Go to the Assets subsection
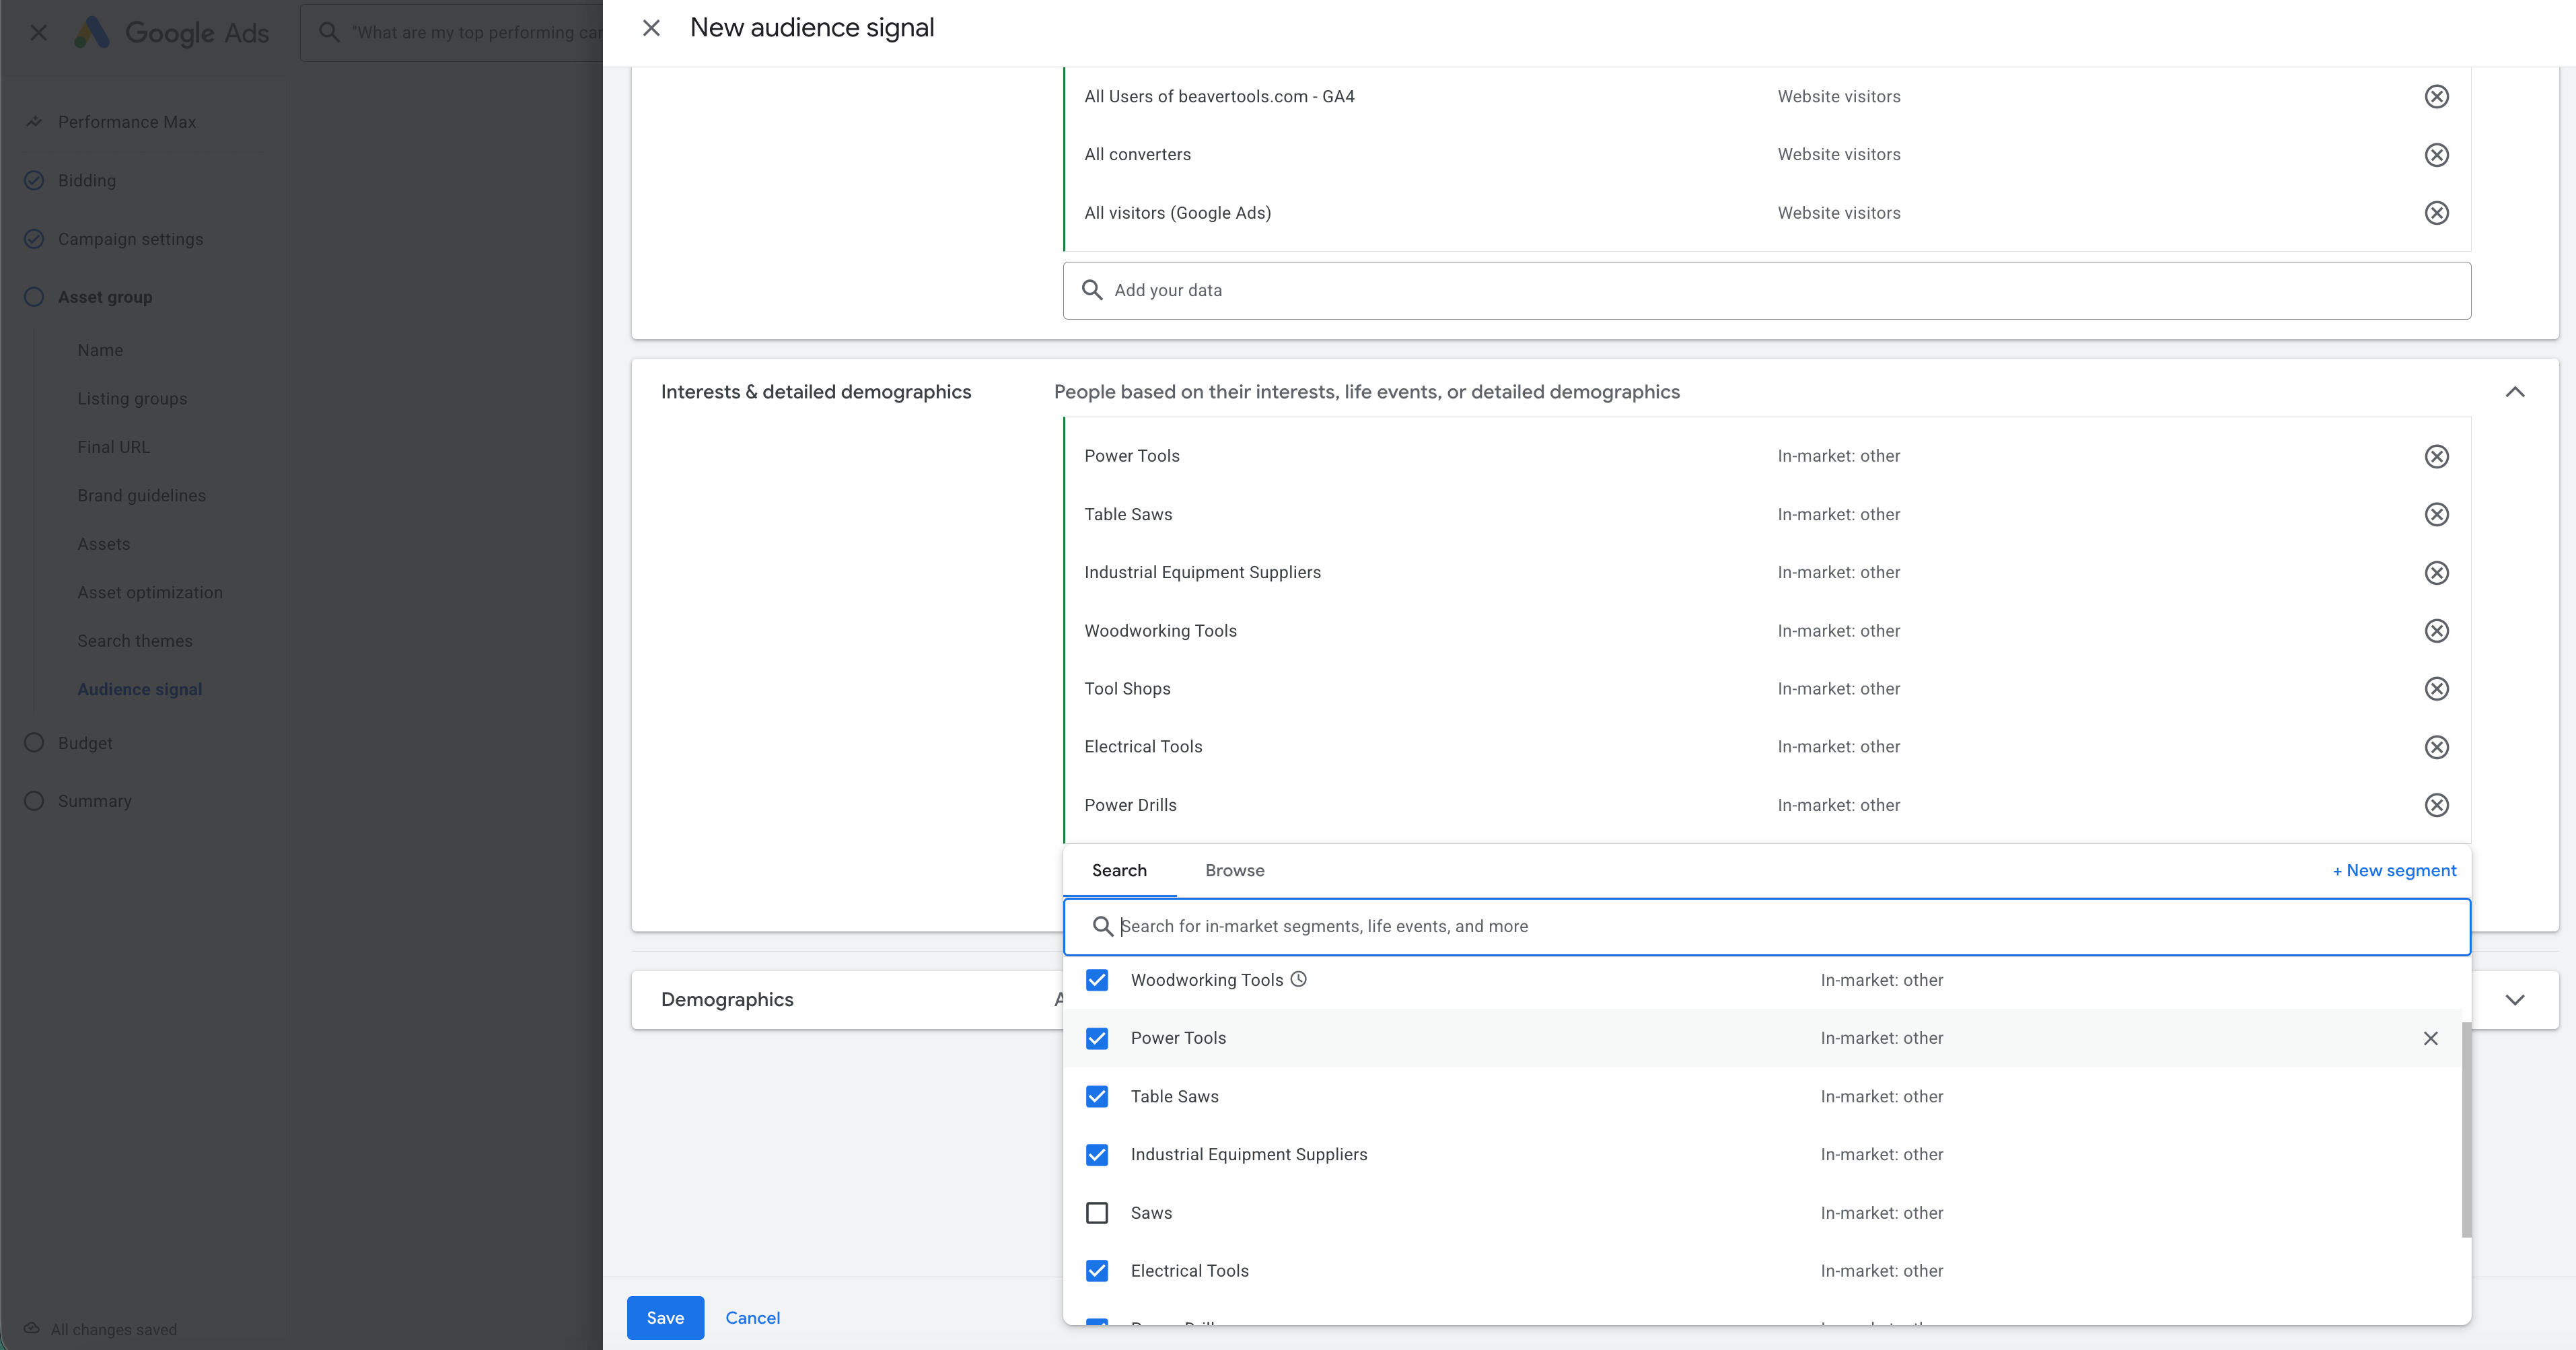This screenshot has height=1350, width=2576. (x=103, y=544)
